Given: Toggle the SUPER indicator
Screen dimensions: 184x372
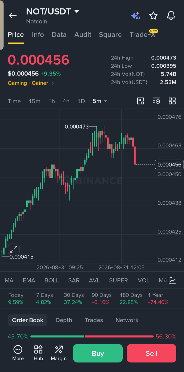Looking at the screenshot, I should [x=118, y=280].
